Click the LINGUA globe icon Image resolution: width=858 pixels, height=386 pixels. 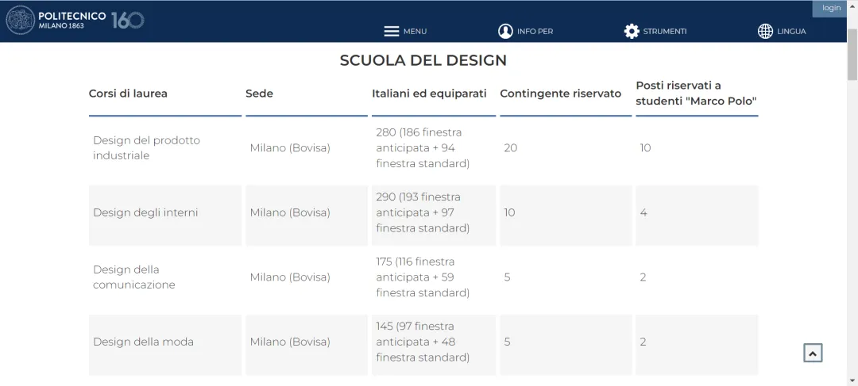[765, 31]
